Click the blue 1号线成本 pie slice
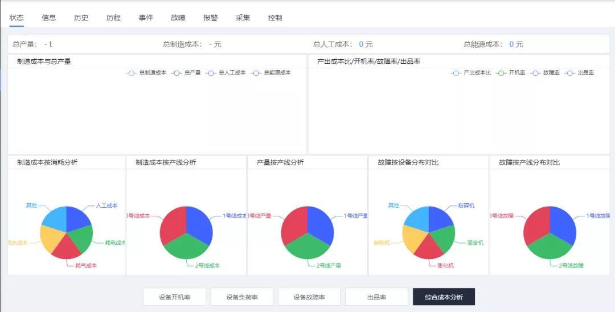 point(200,226)
